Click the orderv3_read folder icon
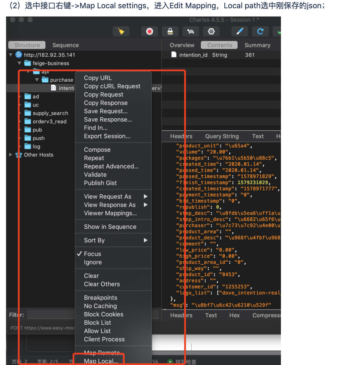 [x=28, y=121]
